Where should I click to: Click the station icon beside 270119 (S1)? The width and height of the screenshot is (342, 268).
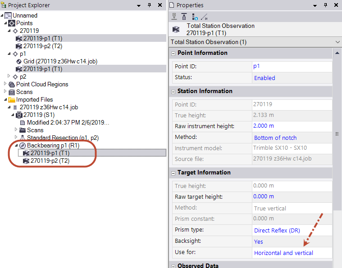coord(19,115)
